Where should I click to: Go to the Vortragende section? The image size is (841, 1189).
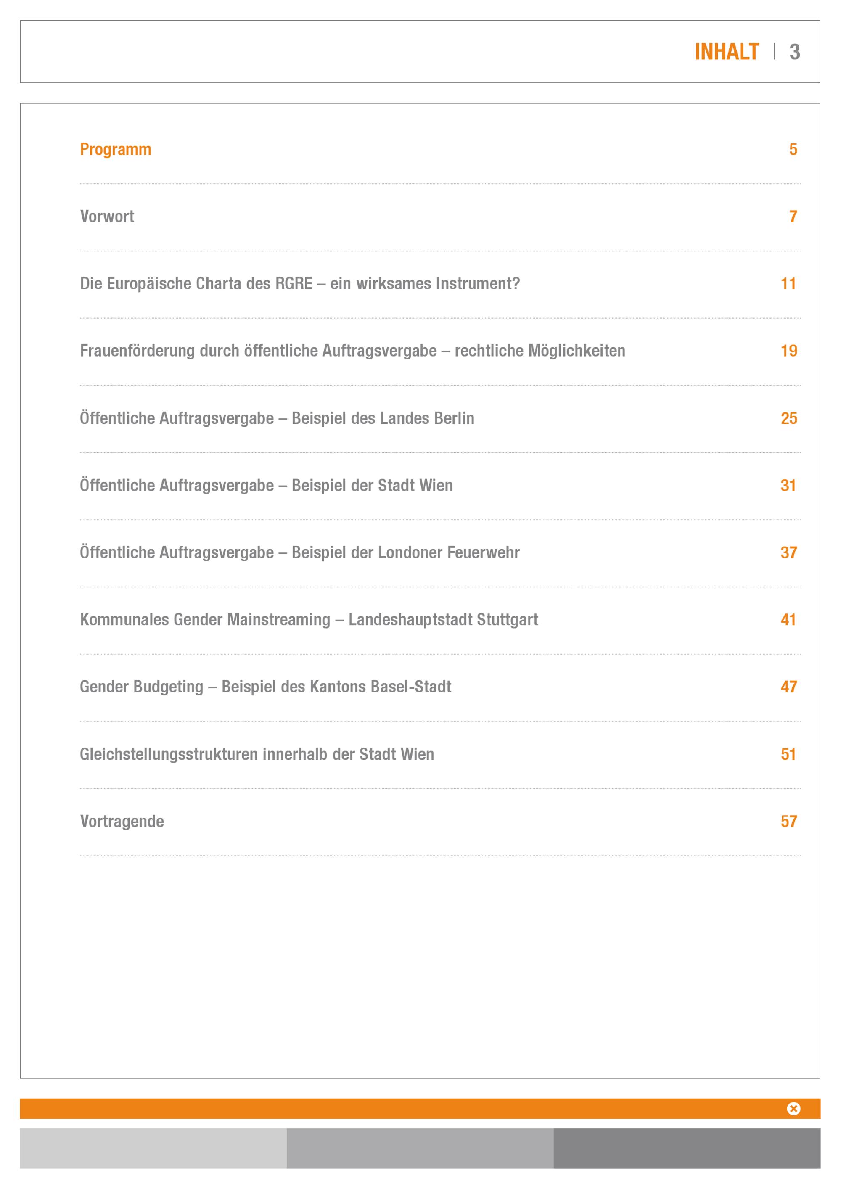[x=122, y=822]
